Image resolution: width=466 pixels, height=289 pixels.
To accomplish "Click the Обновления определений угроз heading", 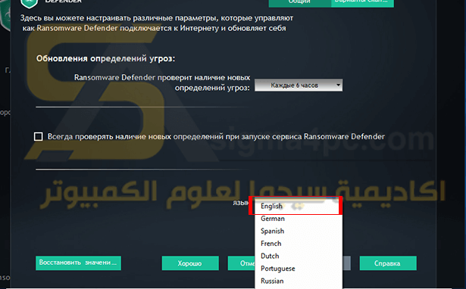I will 105,58.
